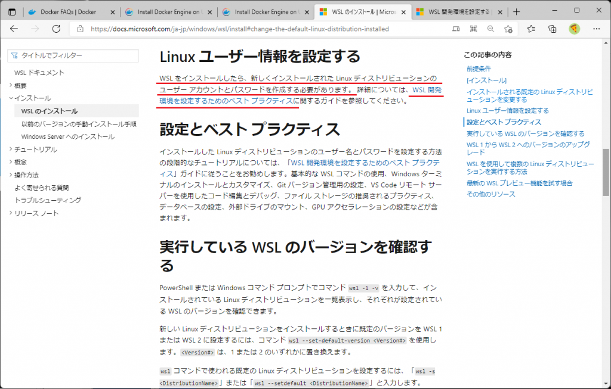Open a new browser tab
The width and height of the screenshot is (611, 389).
click(516, 12)
